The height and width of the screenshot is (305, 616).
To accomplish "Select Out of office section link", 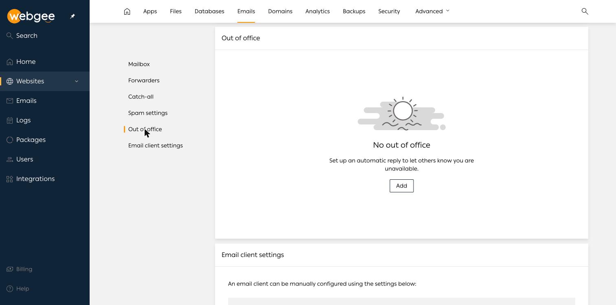I will 145,129.
